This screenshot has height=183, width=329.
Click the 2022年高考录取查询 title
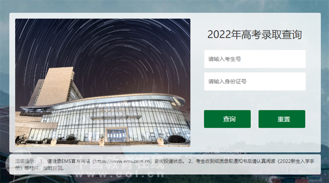[255, 34]
